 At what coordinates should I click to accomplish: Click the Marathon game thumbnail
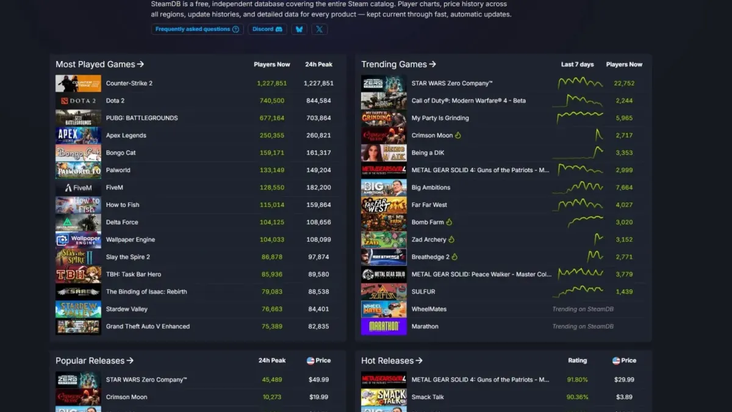tap(384, 327)
